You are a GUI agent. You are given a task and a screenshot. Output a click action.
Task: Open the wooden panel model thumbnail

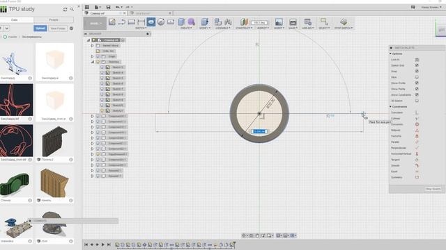[x=54, y=181]
